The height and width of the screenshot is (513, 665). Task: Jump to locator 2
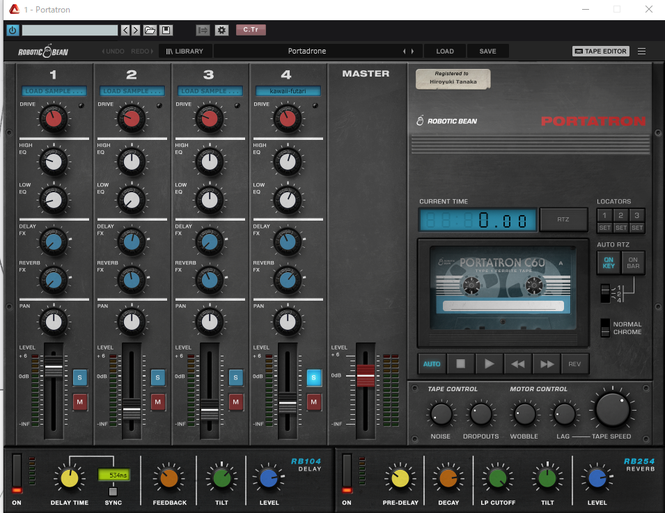[621, 215]
